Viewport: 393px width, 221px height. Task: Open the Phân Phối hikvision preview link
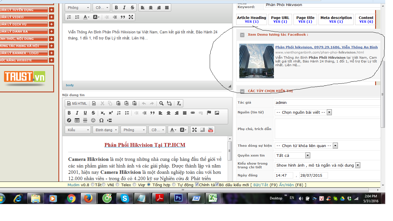click(x=327, y=47)
